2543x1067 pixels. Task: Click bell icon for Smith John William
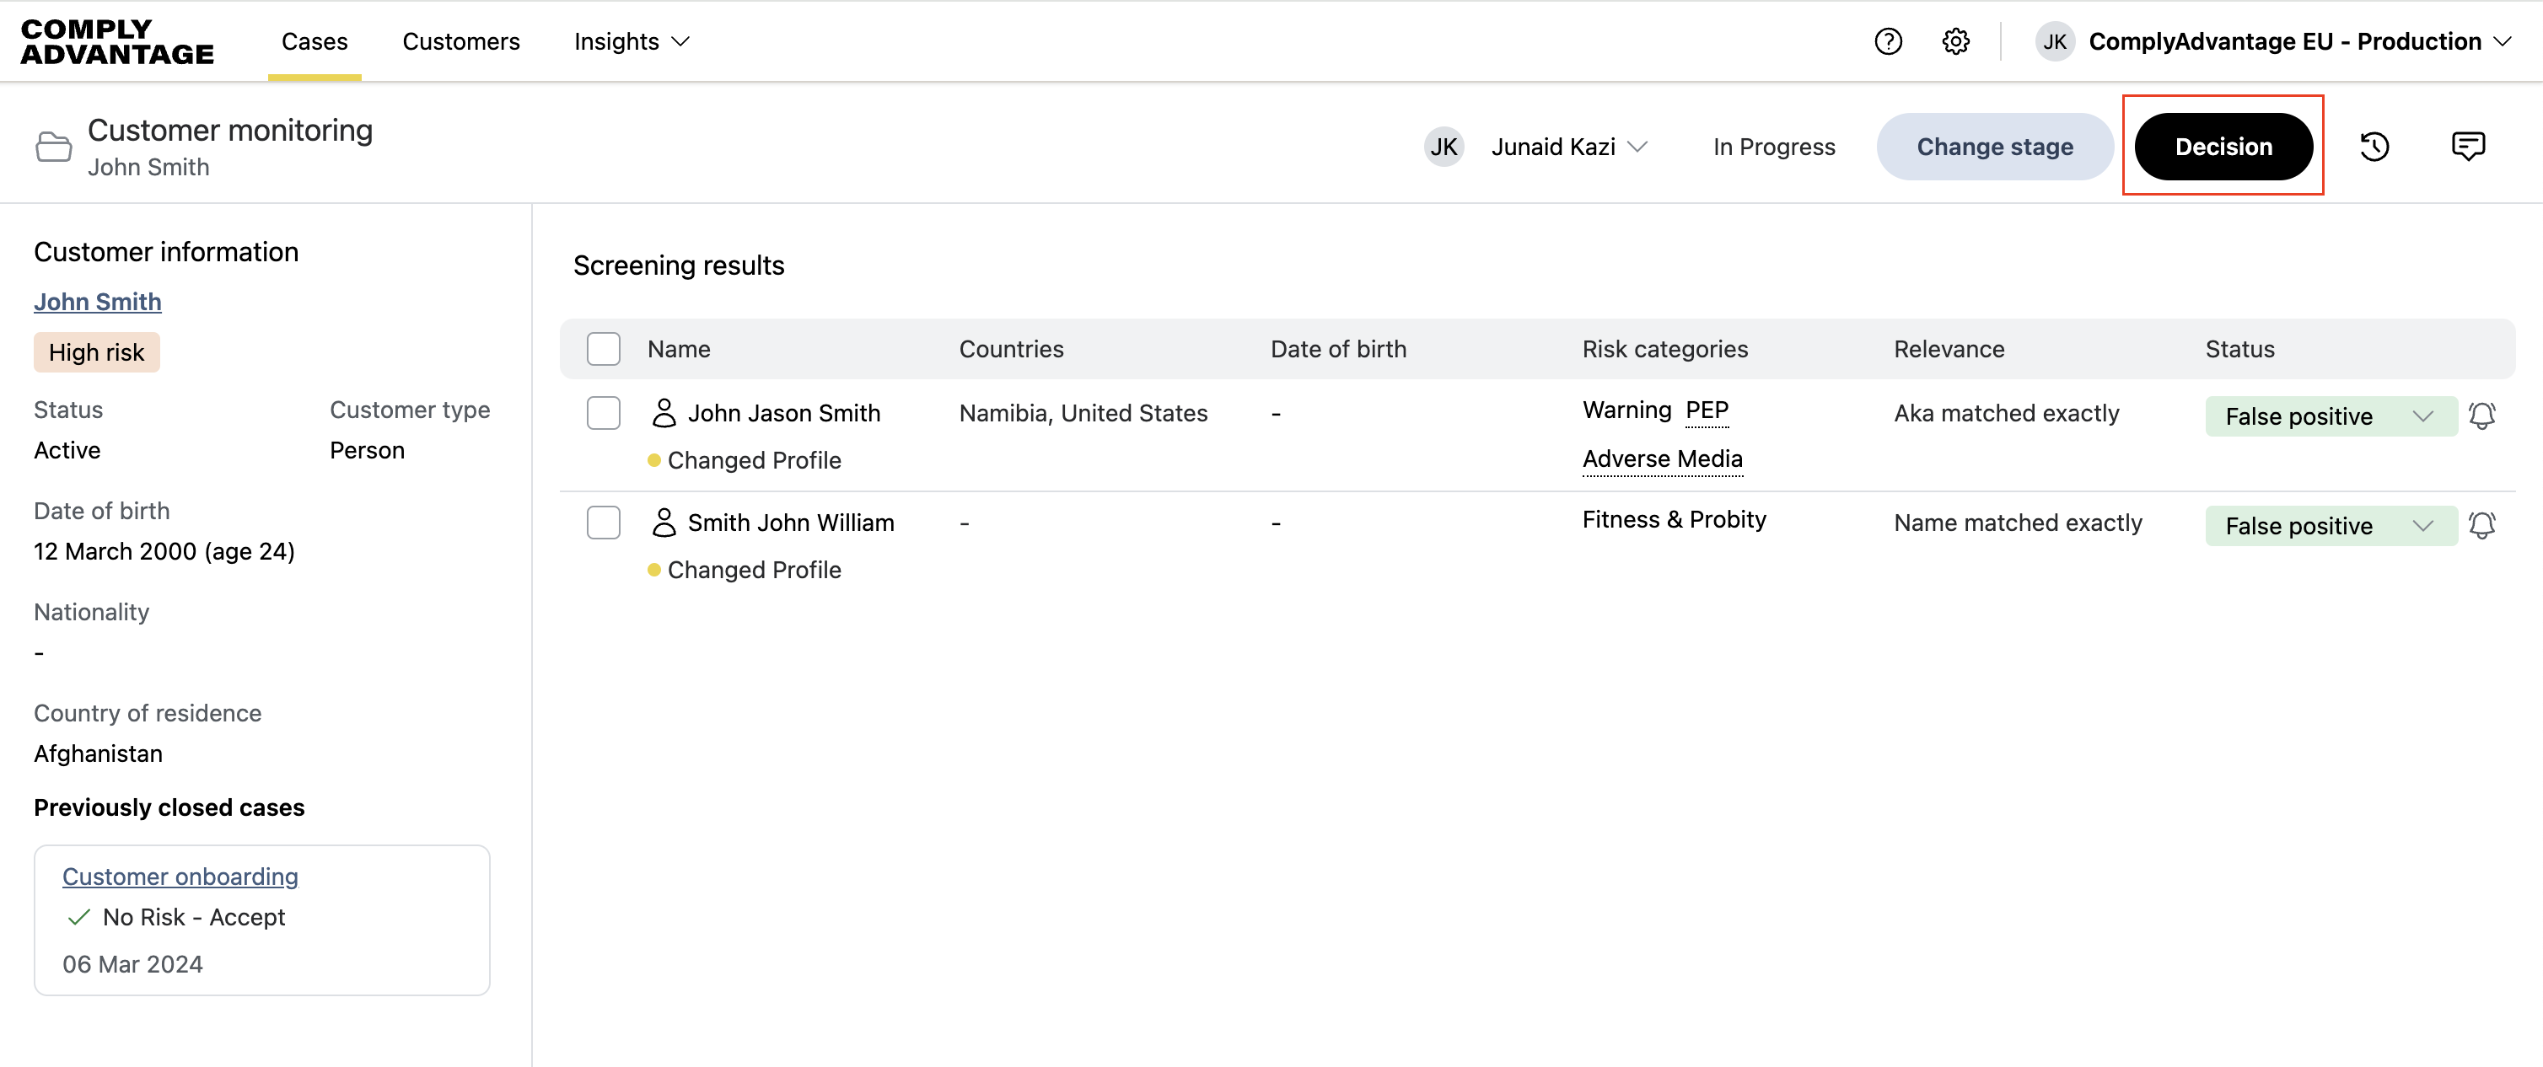(2481, 525)
